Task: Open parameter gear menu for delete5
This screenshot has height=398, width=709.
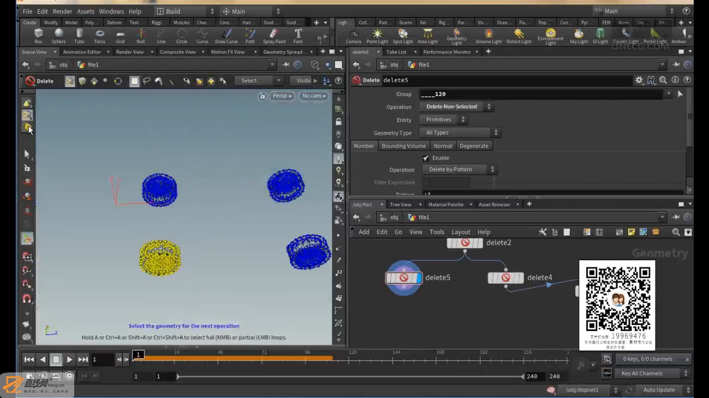Action: click(639, 80)
